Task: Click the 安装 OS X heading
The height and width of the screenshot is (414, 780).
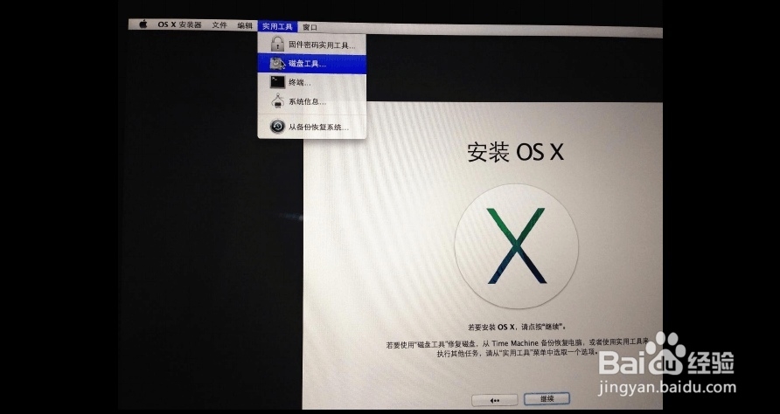Action: (515, 152)
